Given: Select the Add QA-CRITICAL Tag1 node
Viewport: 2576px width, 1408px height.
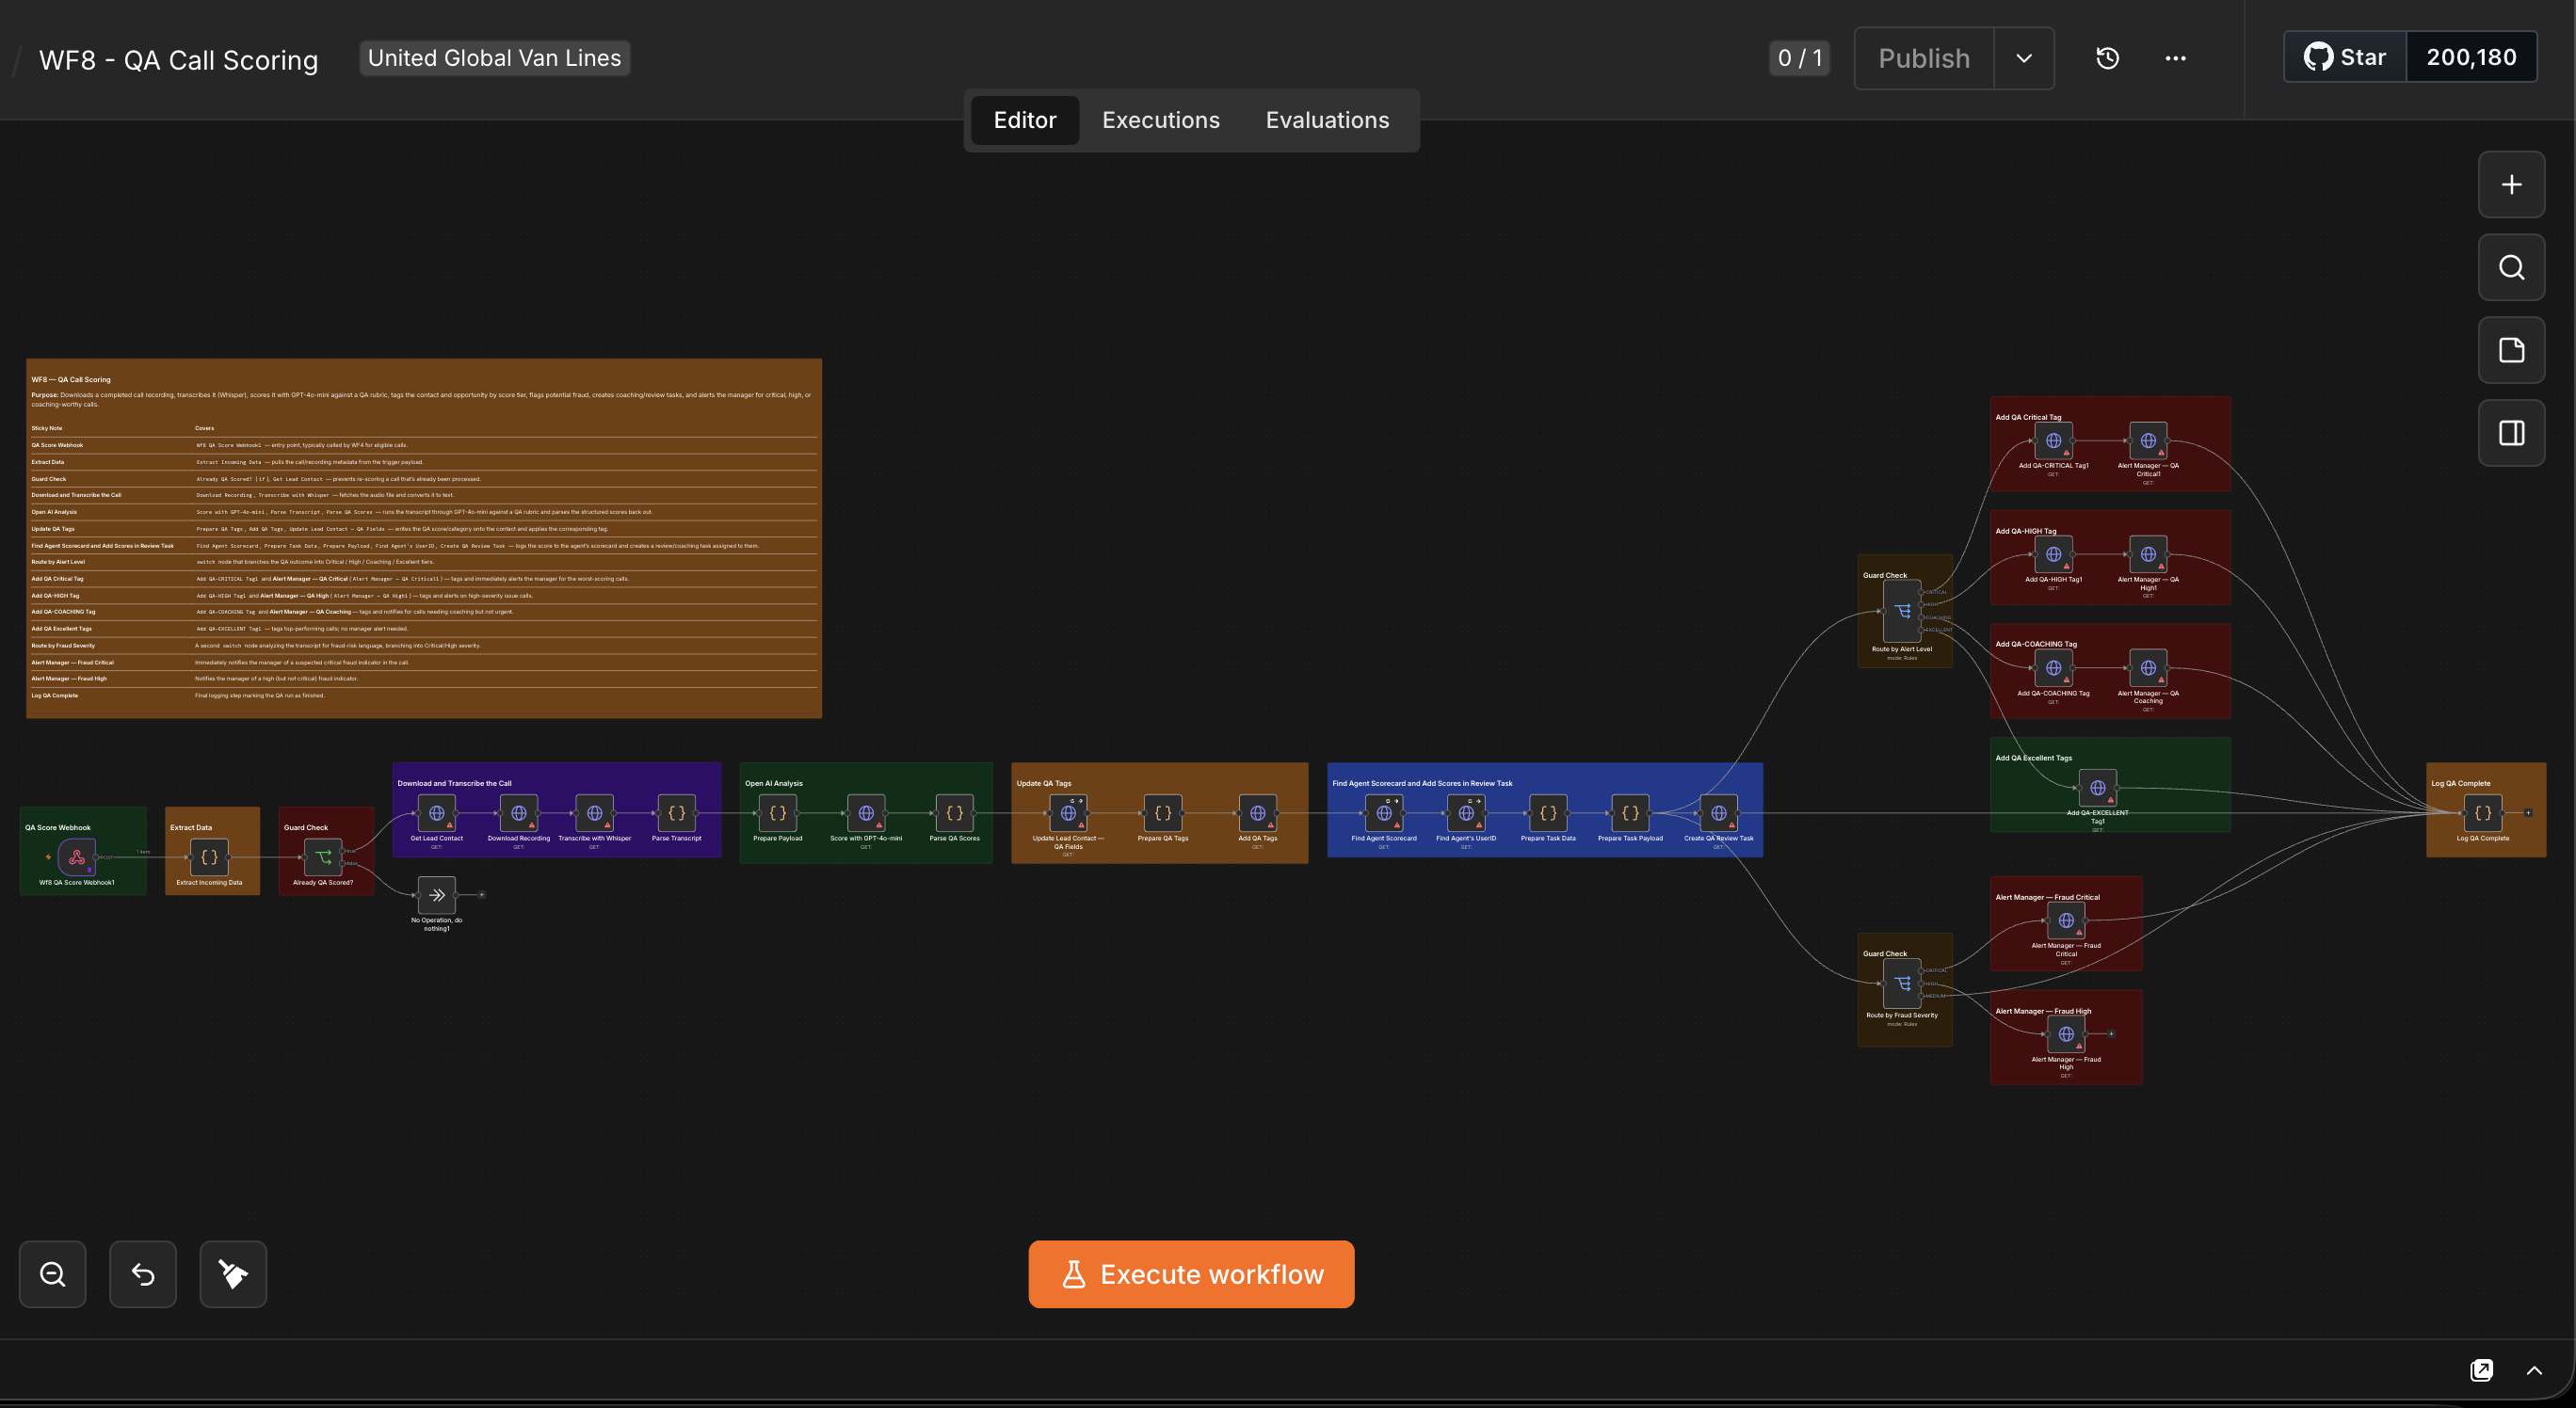Looking at the screenshot, I should tap(2053, 440).
